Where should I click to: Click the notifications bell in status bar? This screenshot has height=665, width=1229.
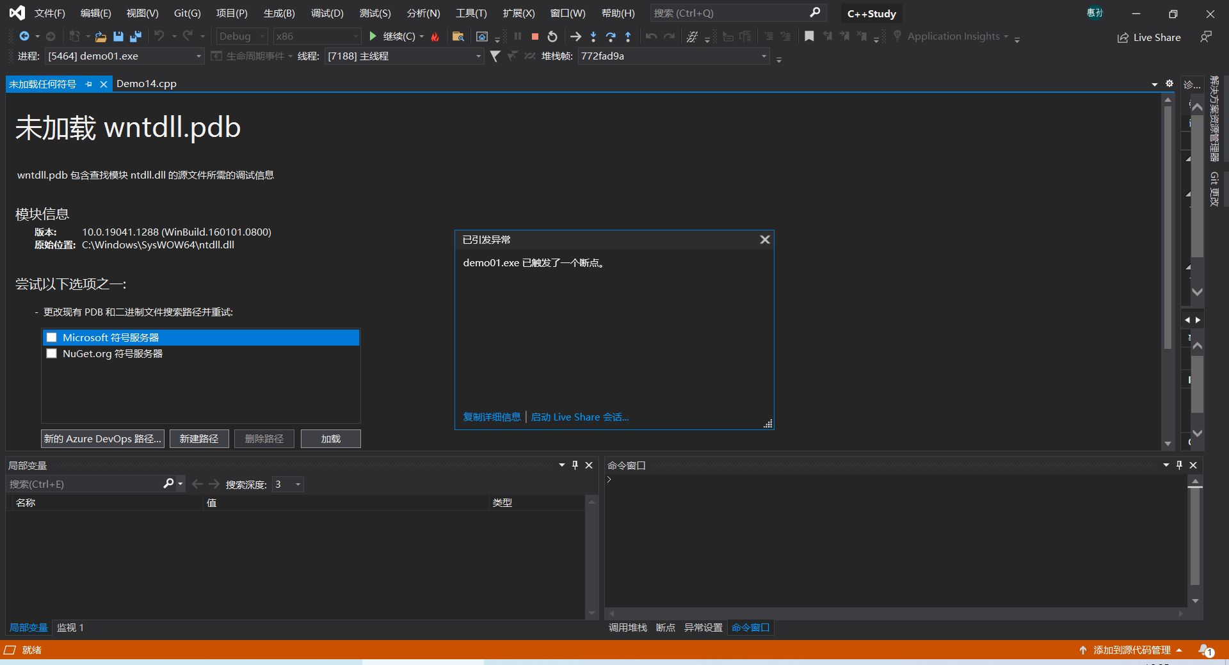[1206, 650]
